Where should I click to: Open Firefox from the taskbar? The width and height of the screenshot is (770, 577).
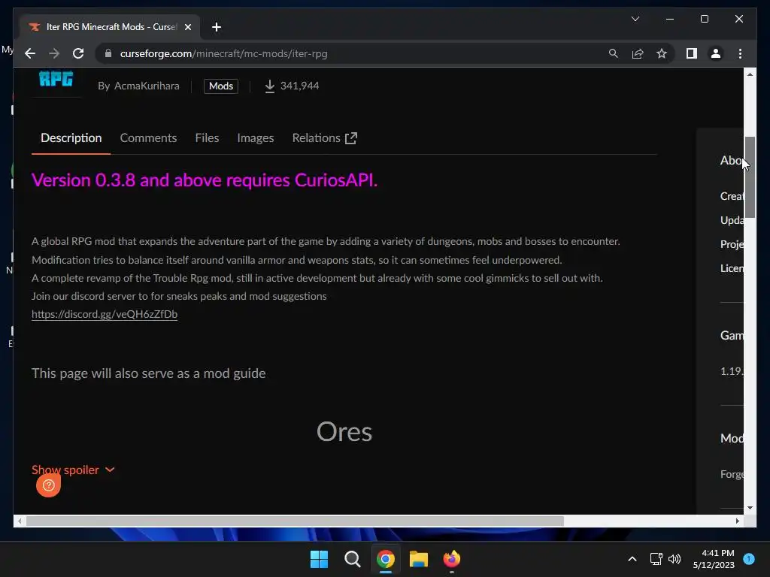452,559
